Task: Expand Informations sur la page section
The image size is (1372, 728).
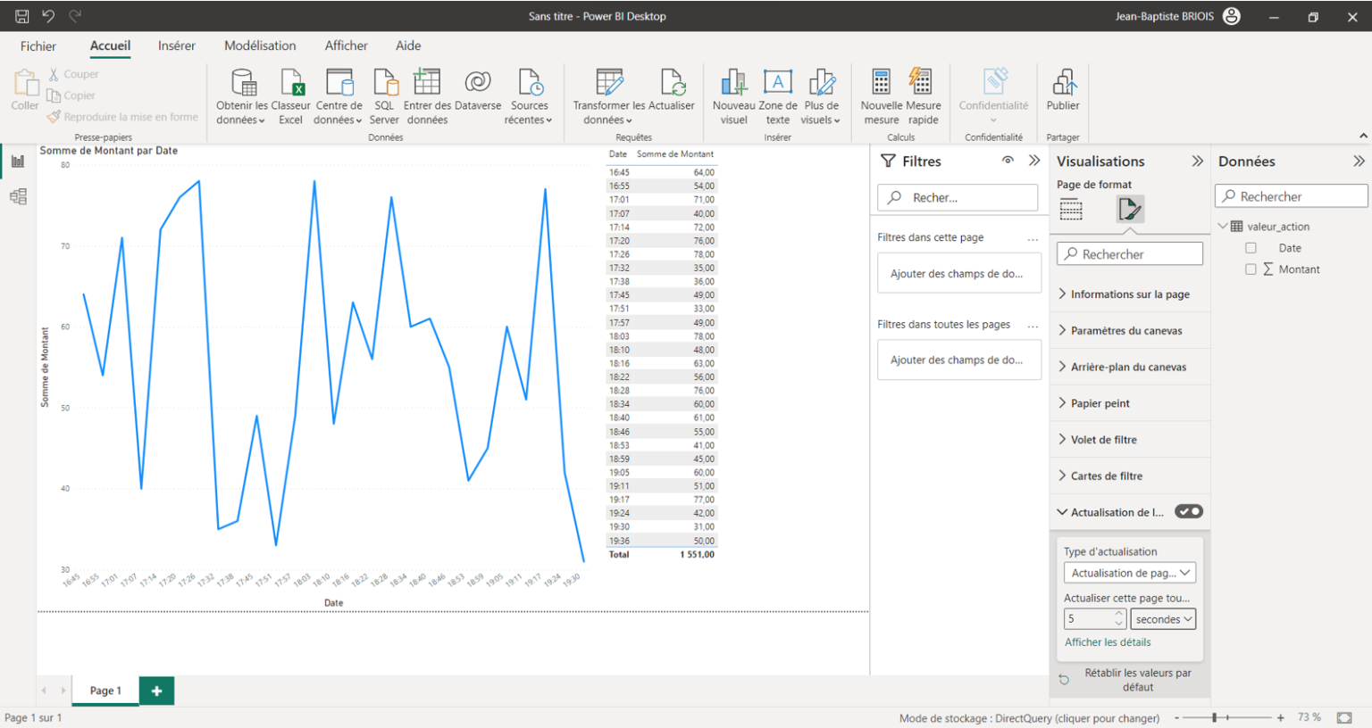Action: pos(1130,294)
